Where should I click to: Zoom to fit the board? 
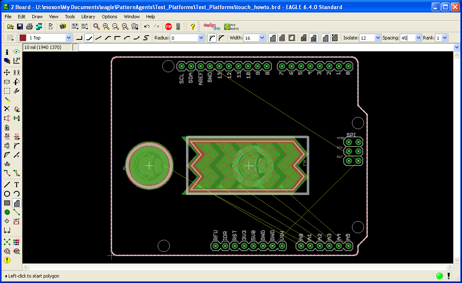tap(96, 27)
